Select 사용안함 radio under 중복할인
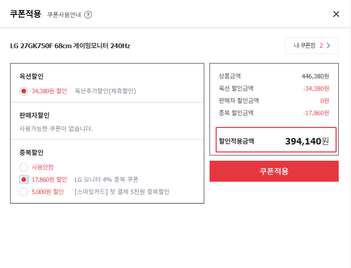Image resolution: width=351 pixels, height=268 pixels. tap(24, 167)
